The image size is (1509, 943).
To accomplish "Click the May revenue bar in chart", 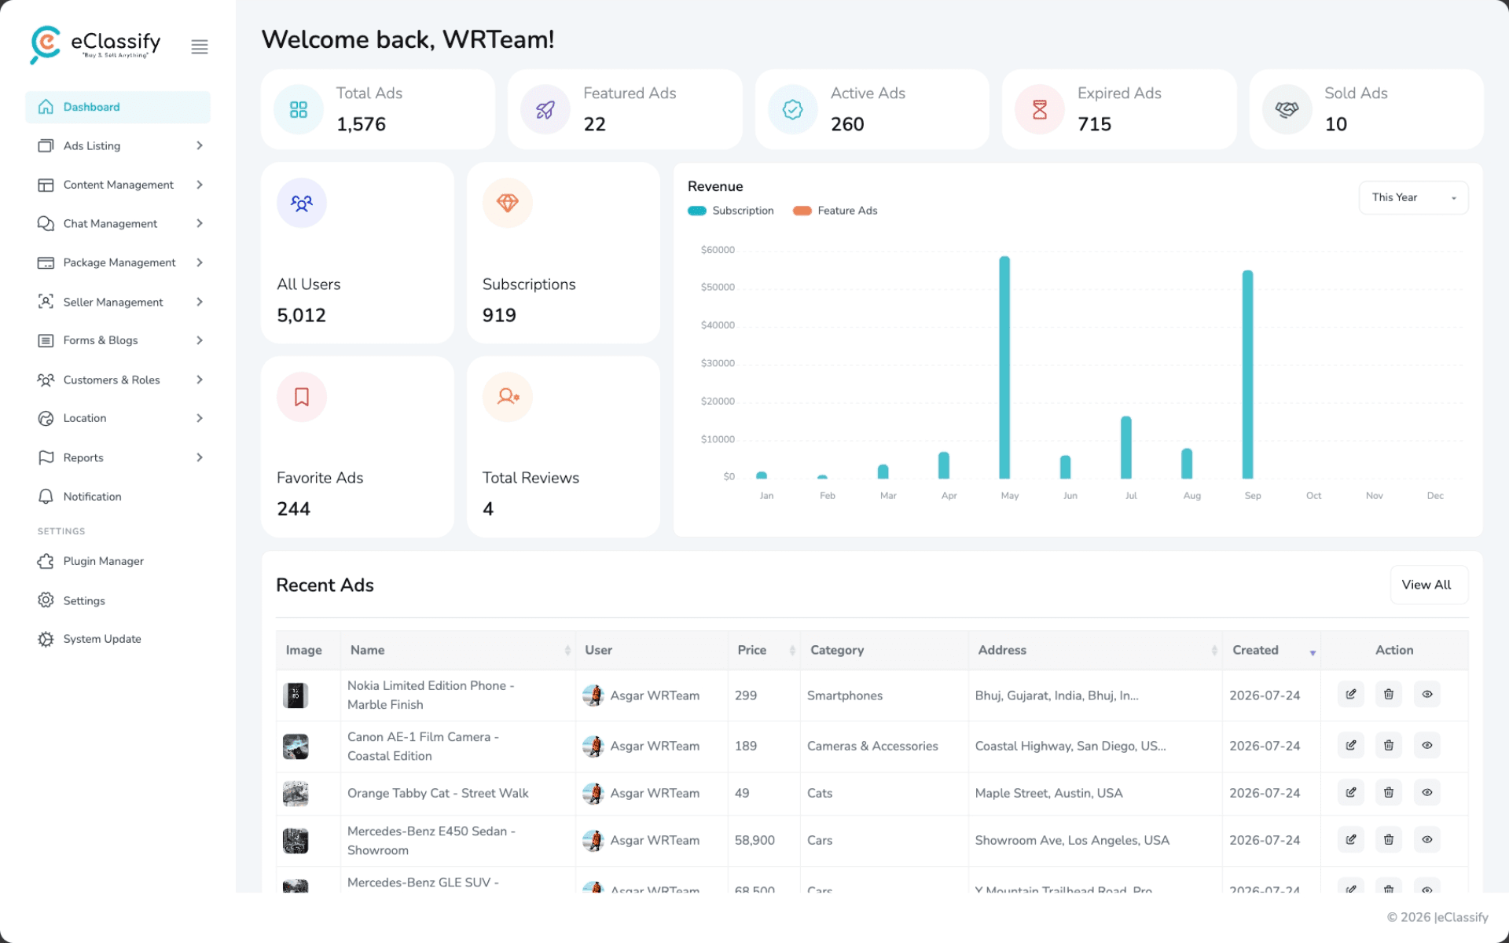I will pos(1004,368).
